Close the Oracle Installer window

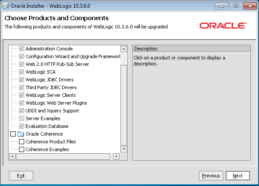[x=250, y=6]
